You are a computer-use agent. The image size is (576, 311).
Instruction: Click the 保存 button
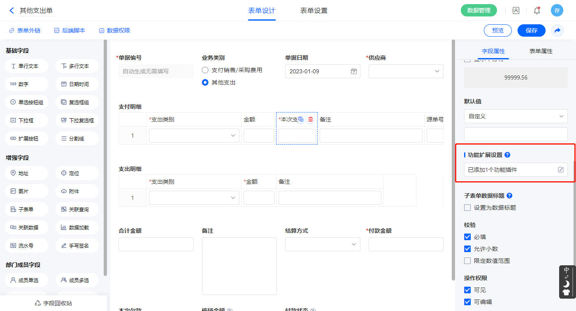pos(531,30)
